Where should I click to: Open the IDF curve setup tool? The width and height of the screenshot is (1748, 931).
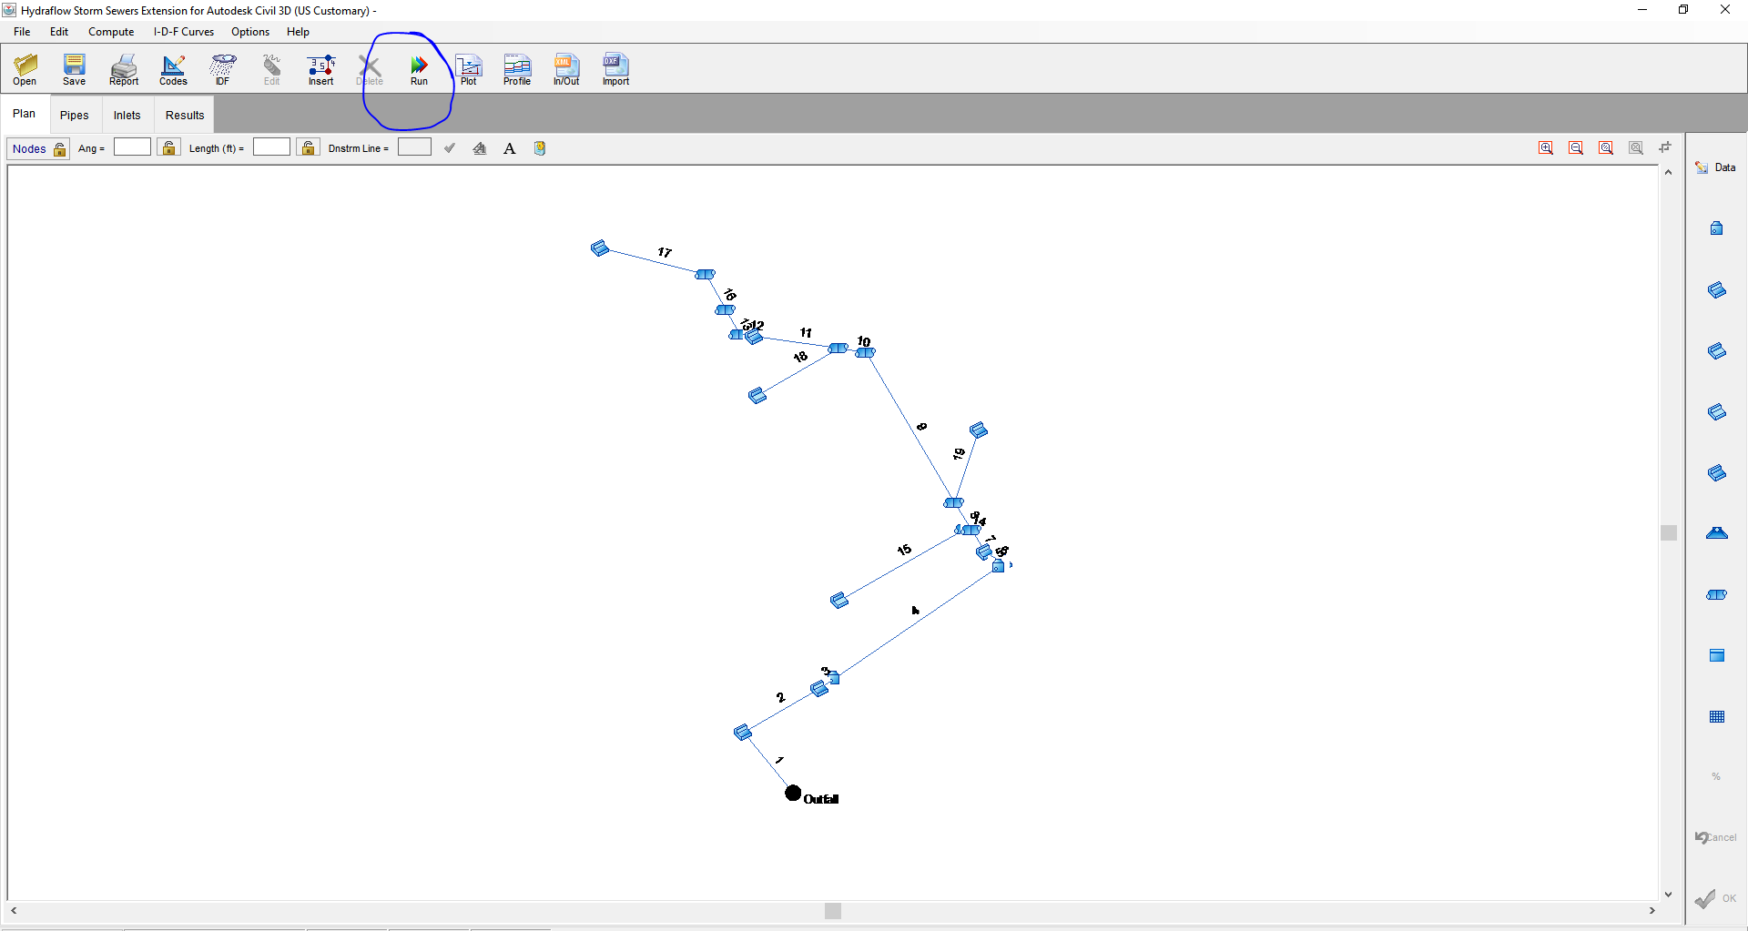222,68
